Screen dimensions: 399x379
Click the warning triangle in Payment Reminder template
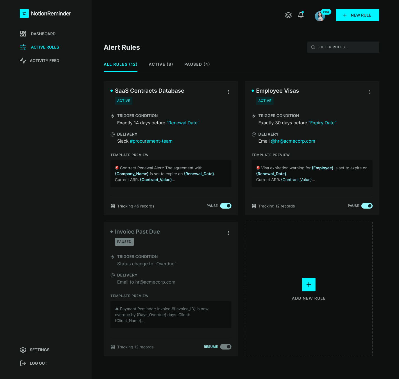[117, 309]
